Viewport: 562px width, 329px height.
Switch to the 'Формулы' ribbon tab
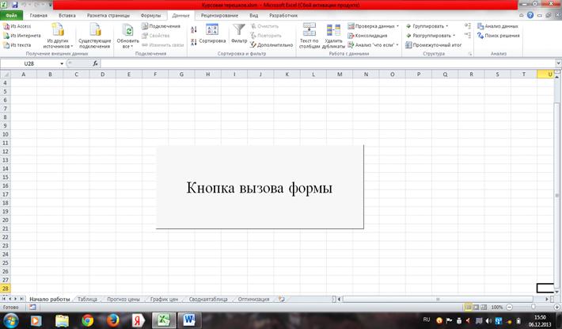tap(150, 15)
